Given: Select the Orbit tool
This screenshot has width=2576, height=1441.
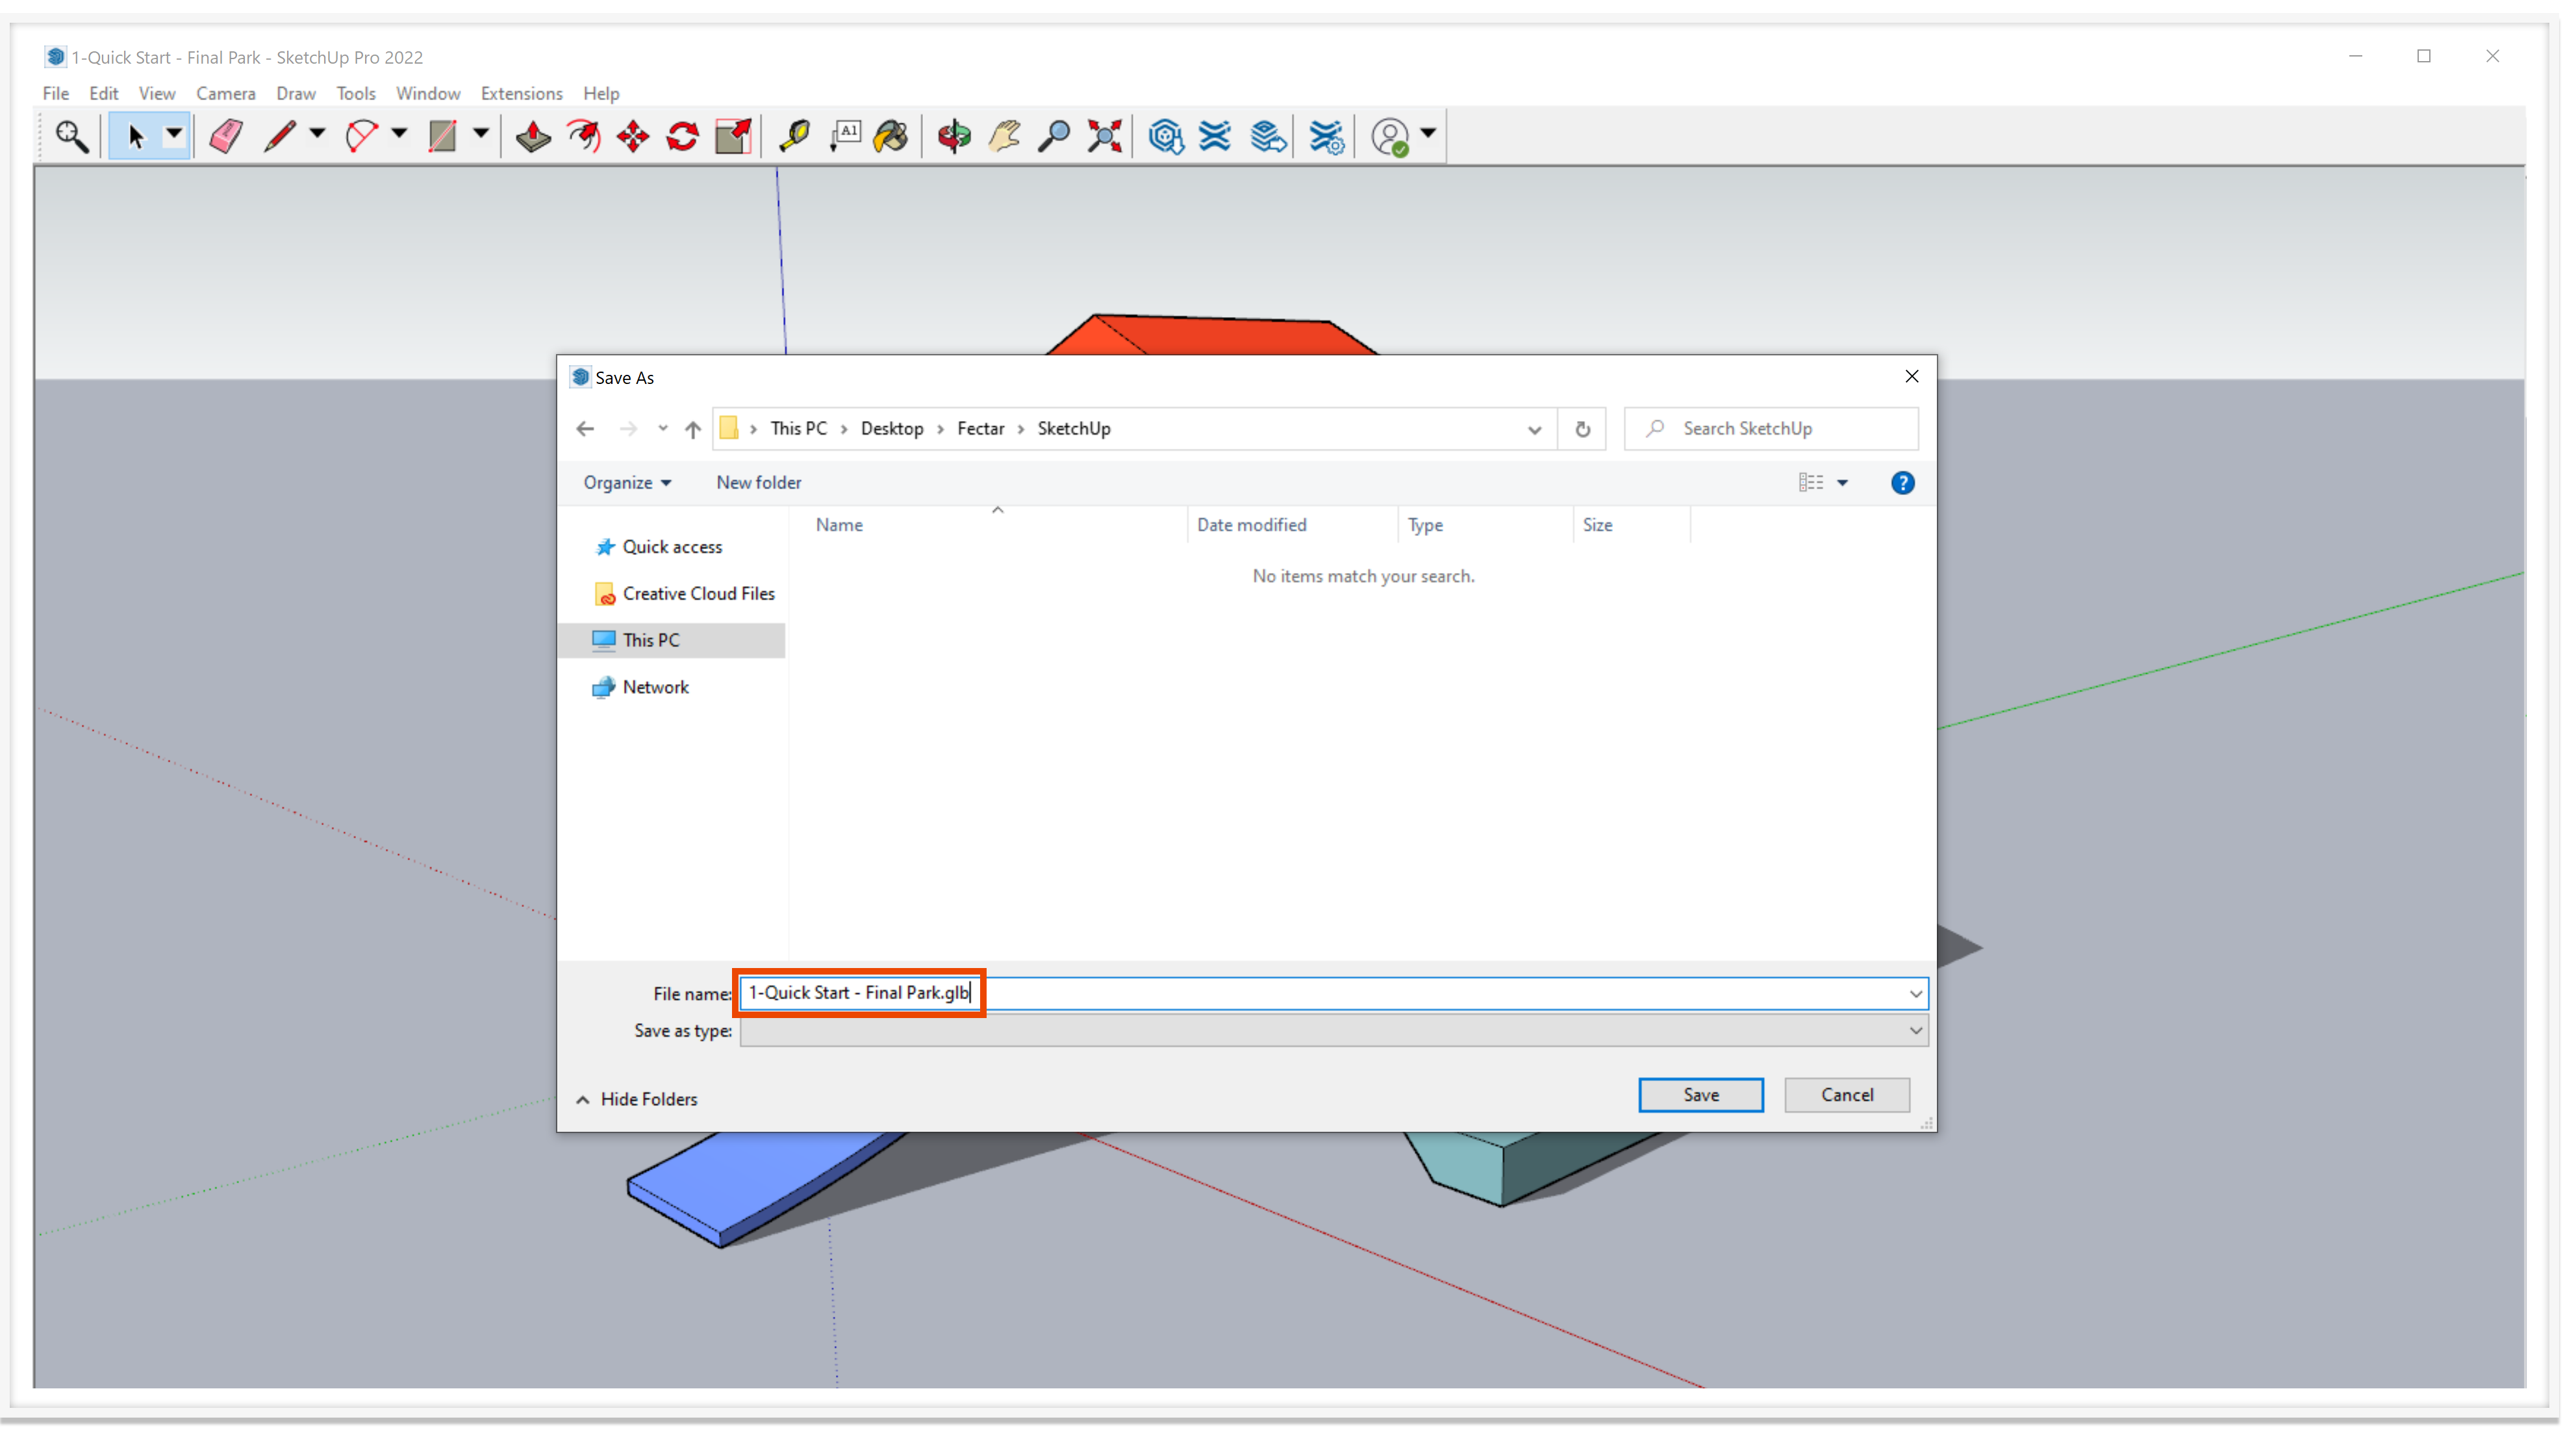Looking at the screenshot, I should [x=954, y=136].
